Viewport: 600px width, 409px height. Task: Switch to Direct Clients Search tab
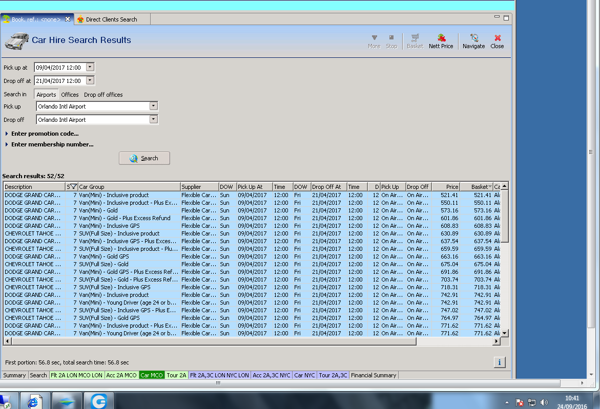(x=111, y=19)
